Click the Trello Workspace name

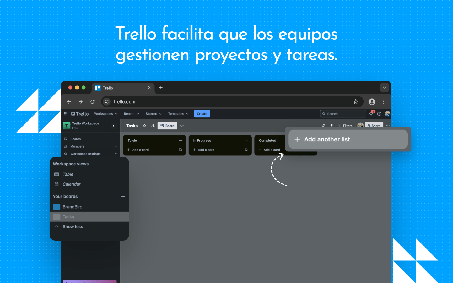86,123
